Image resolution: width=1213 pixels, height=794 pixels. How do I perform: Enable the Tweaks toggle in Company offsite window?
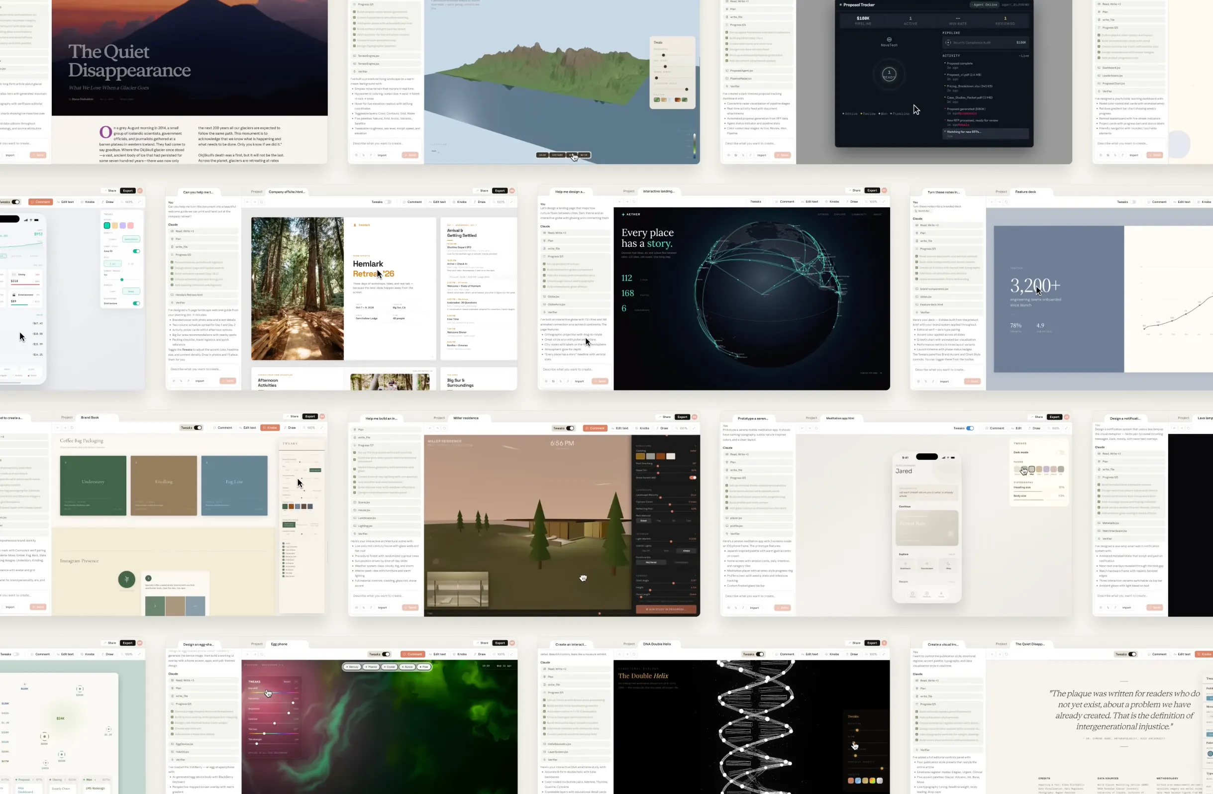(389, 202)
